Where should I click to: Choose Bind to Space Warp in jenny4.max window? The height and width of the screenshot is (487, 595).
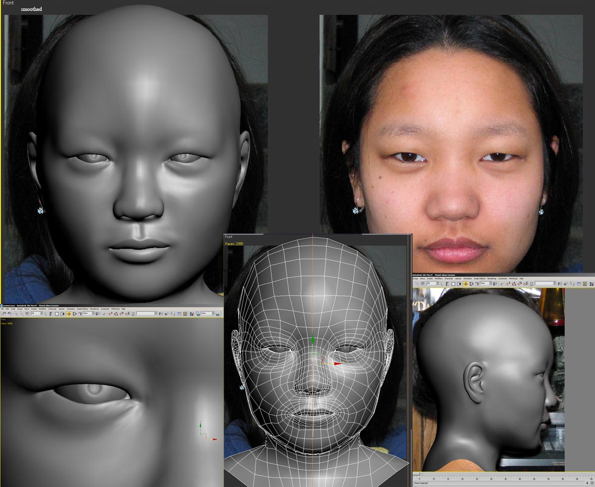click(x=27, y=314)
